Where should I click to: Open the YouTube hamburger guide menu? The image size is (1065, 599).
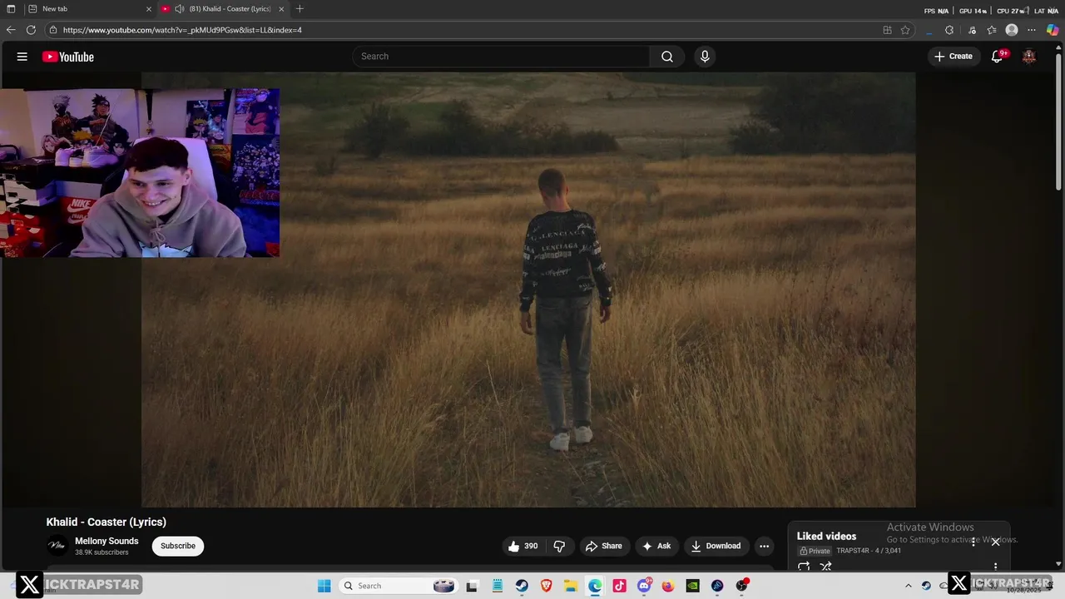[22, 57]
